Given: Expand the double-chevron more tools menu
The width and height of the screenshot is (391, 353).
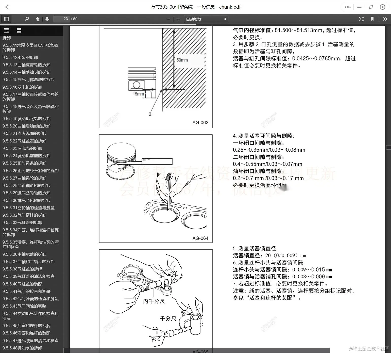Looking at the screenshot, I should 385,19.
